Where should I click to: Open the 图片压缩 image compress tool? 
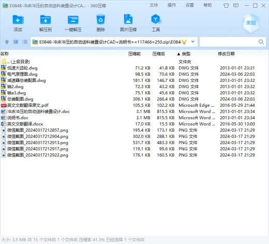coord(128,19)
